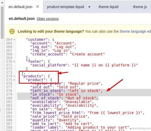Click the en.default.json file heading
The height and width of the screenshot is (131, 151).
(22, 19)
